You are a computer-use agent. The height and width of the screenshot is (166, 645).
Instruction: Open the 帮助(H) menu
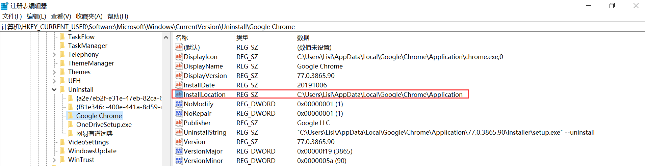(x=118, y=16)
